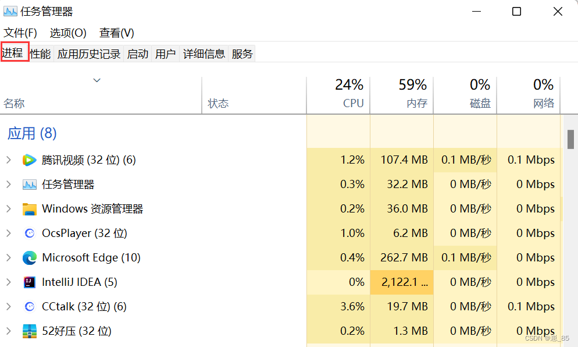The width and height of the screenshot is (578, 347).
Task: Select the OcsPlayer process icon
Action: click(30, 233)
